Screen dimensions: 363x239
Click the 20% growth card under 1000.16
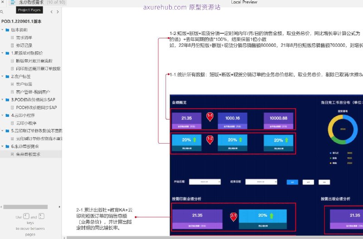(232, 143)
